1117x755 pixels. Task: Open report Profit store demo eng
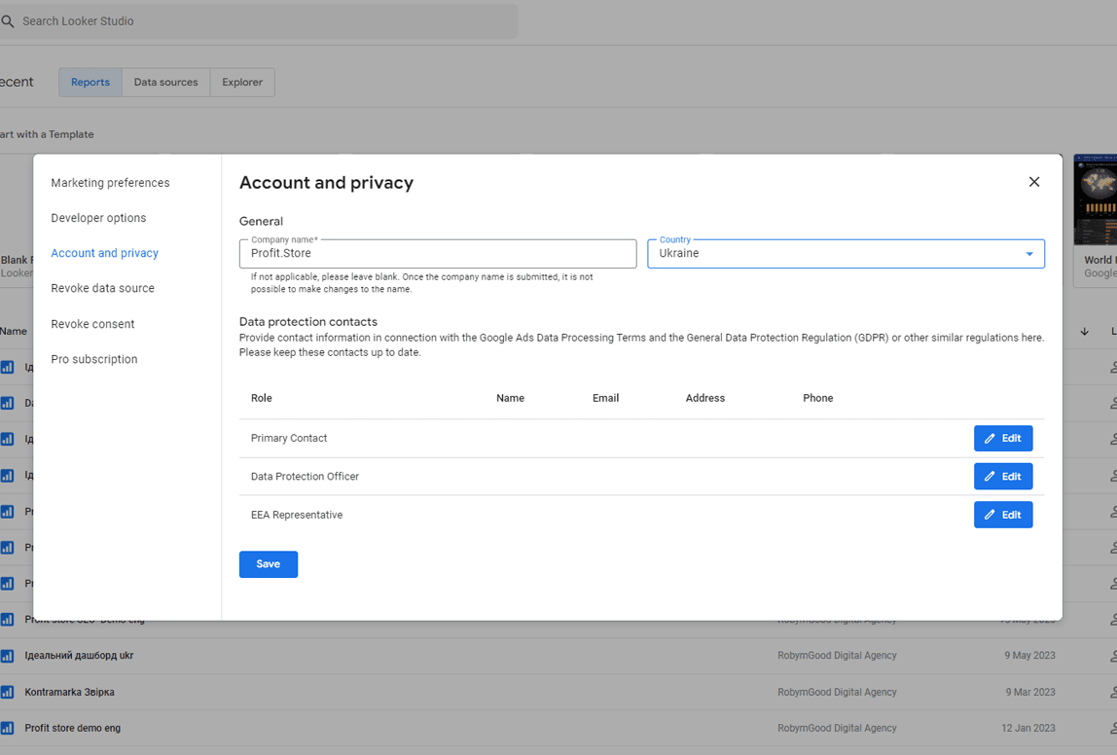click(73, 728)
